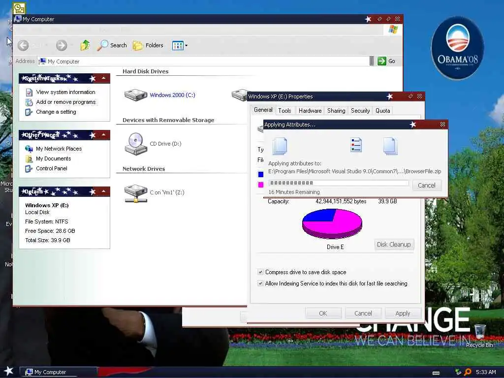Open the Recycle Bin desktop icon
504x378 pixels.
[479, 336]
